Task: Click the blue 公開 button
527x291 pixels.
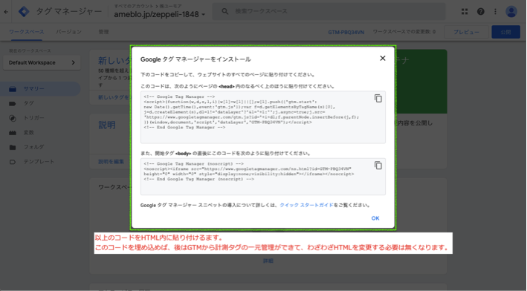Action: [x=506, y=32]
